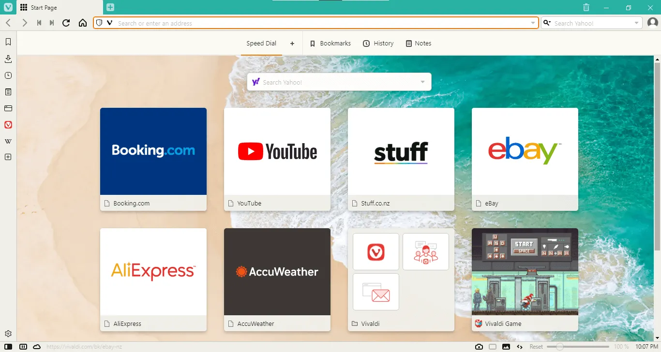Select the Start Page tab
Viewport: 661px width, 352px height.
click(x=60, y=7)
